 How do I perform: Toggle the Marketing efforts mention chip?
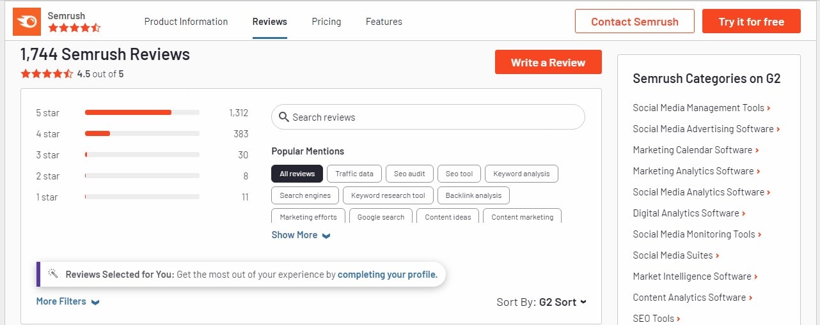308,216
